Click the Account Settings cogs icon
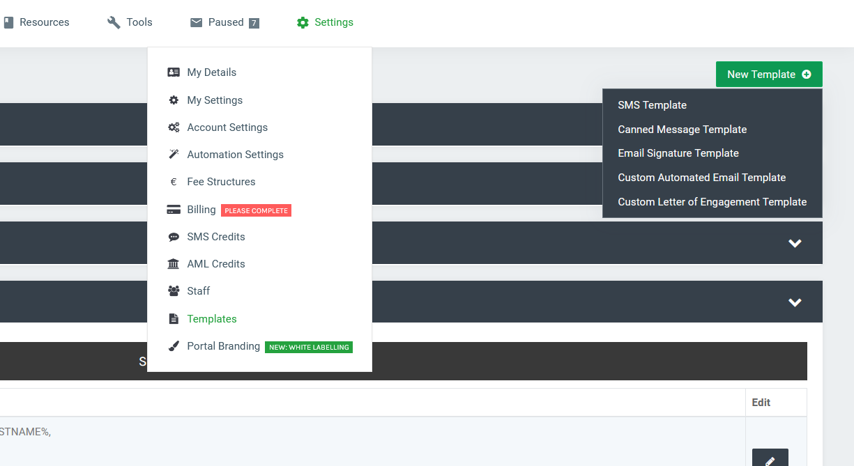The height and width of the screenshot is (466, 854). (174, 127)
